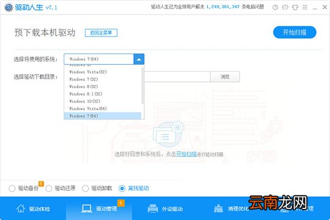The image size is (330, 220).
Task: Open the main menu hamburger icon
Action: tap(305, 7)
